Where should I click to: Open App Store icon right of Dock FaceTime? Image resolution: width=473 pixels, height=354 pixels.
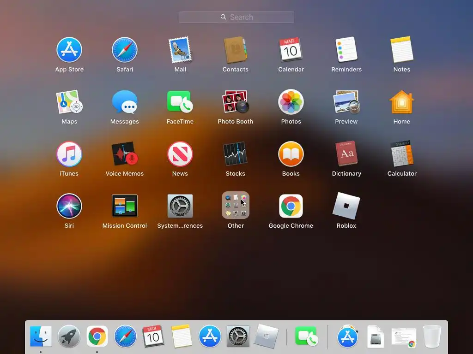(x=347, y=336)
